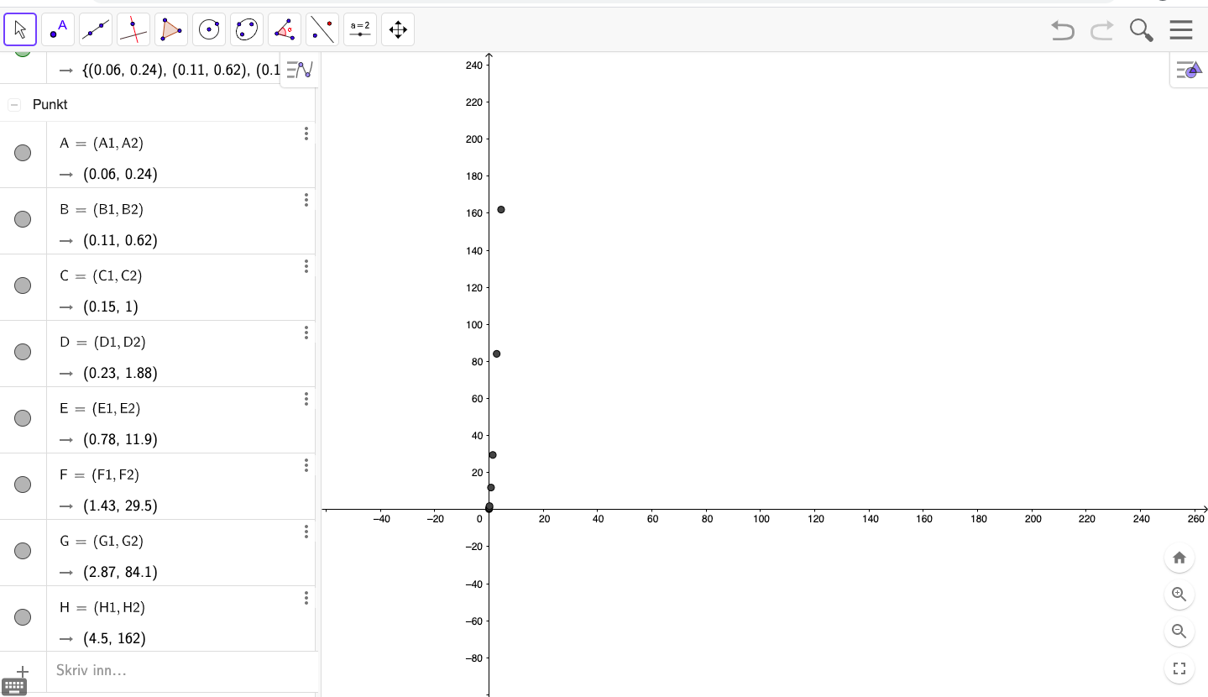1208x697 pixels.
Task: Toggle visibility of point F
Action: point(23,485)
